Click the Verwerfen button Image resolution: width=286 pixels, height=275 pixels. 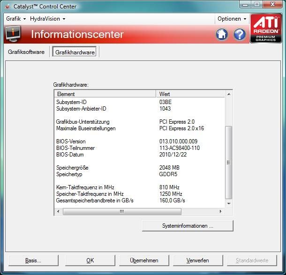(198, 260)
